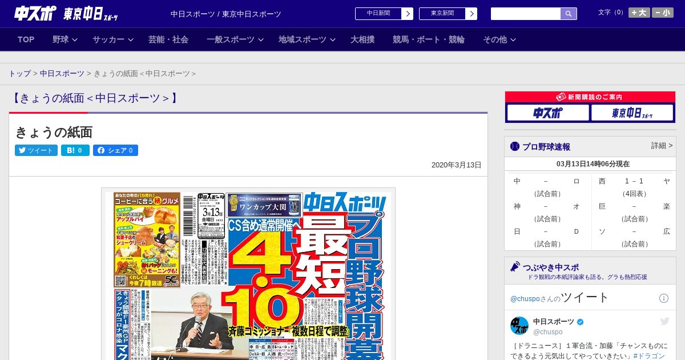
Task: Click 中日スポーツ breadcrumb link
Action: point(62,74)
